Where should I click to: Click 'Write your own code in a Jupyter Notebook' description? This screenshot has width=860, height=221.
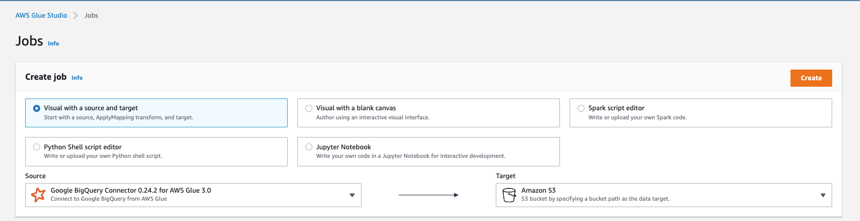tap(411, 156)
